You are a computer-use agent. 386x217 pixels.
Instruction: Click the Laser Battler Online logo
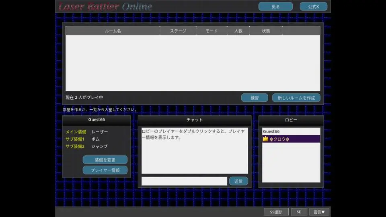tap(105, 6)
